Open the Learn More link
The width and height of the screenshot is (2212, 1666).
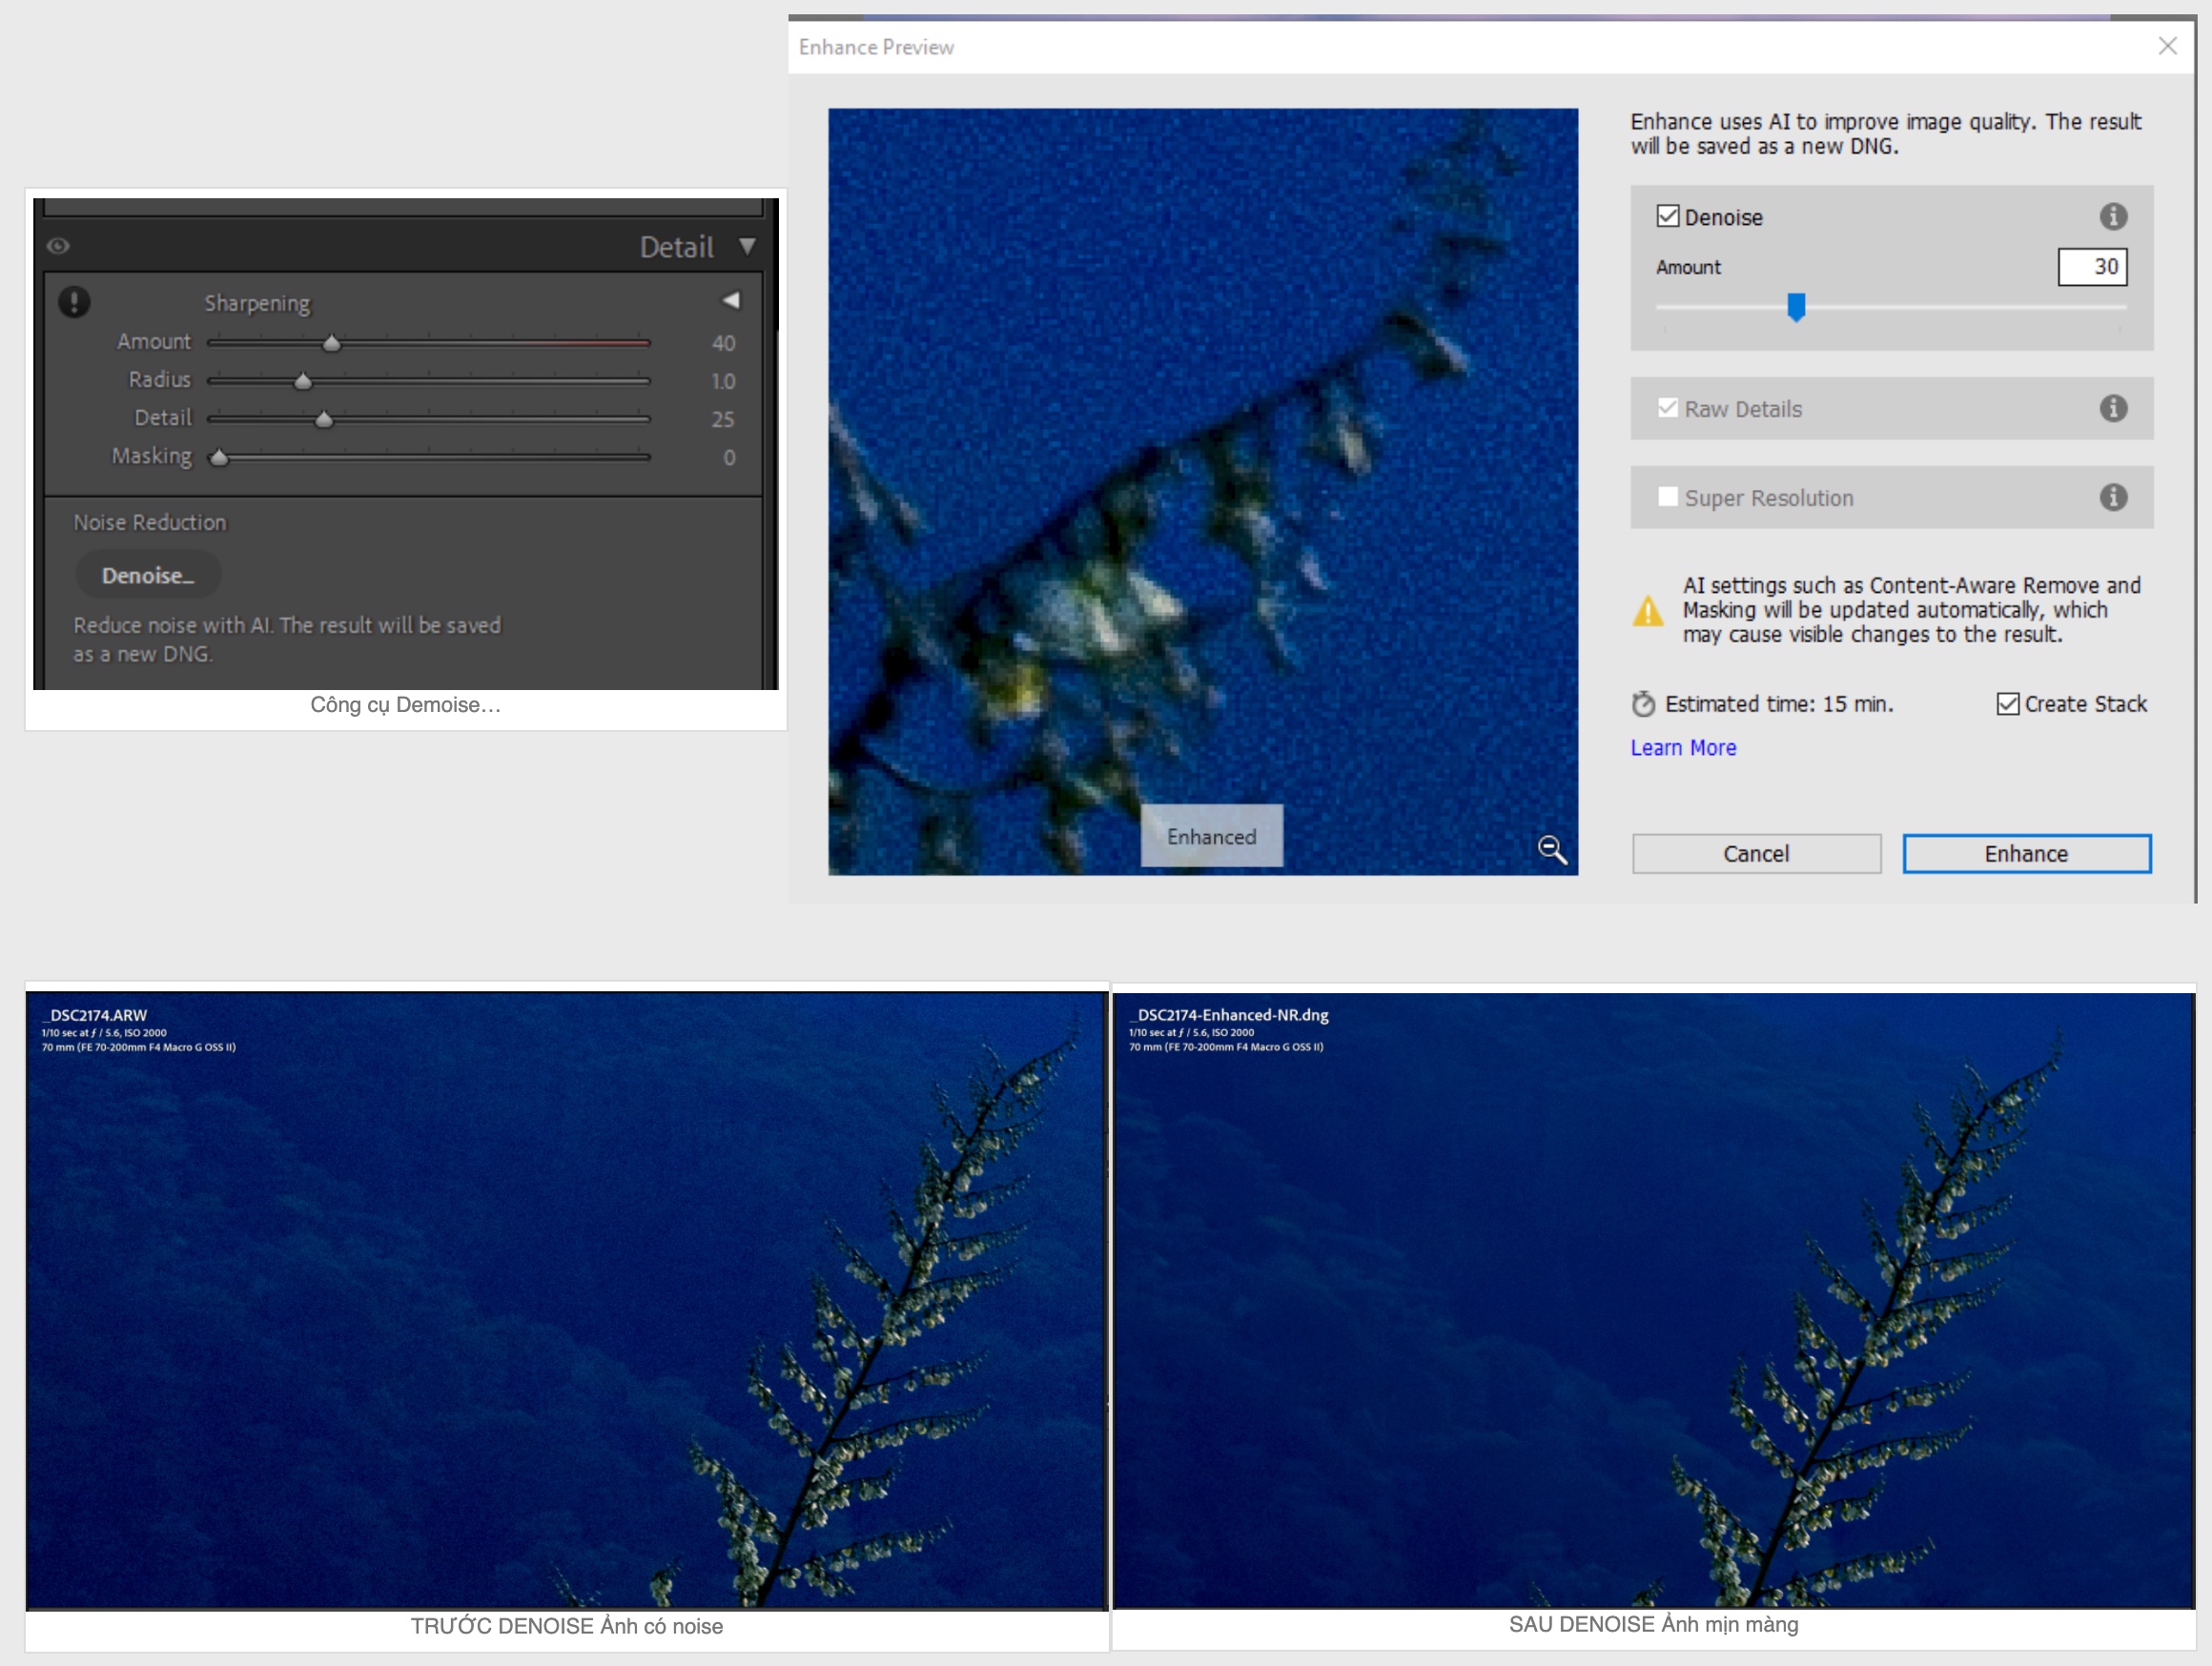(x=1683, y=747)
